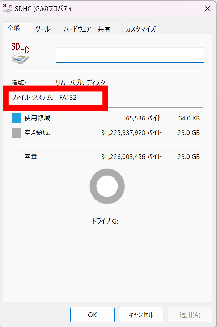
Task: Click the gray free space color square
Action: tap(16, 133)
